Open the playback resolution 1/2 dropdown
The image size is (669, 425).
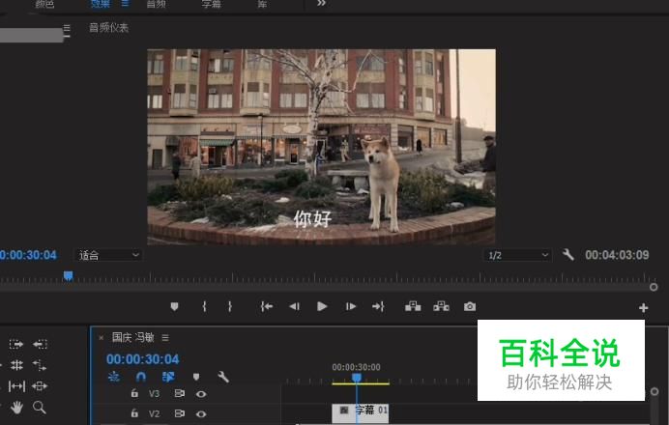(517, 255)
